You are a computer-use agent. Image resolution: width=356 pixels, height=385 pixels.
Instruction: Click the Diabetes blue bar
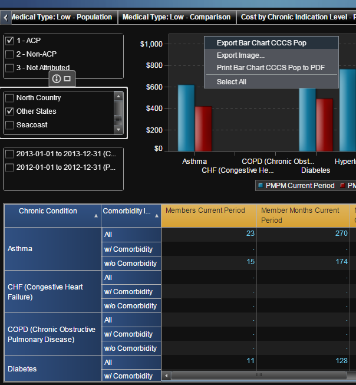pos(308,120)
